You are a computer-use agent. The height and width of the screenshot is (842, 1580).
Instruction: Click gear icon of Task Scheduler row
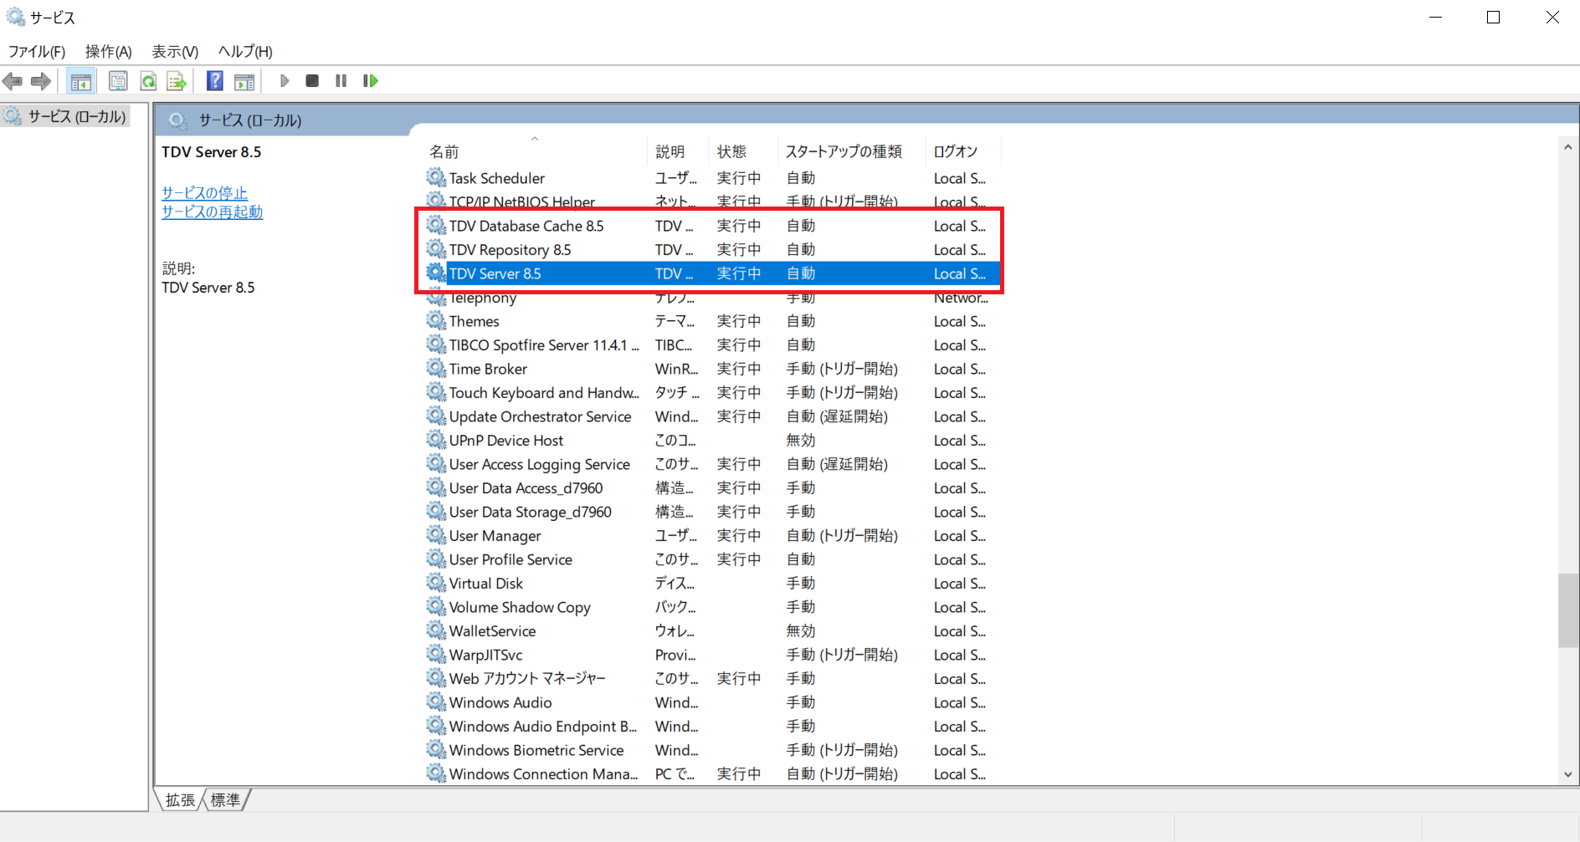click(x=436, y=177)
